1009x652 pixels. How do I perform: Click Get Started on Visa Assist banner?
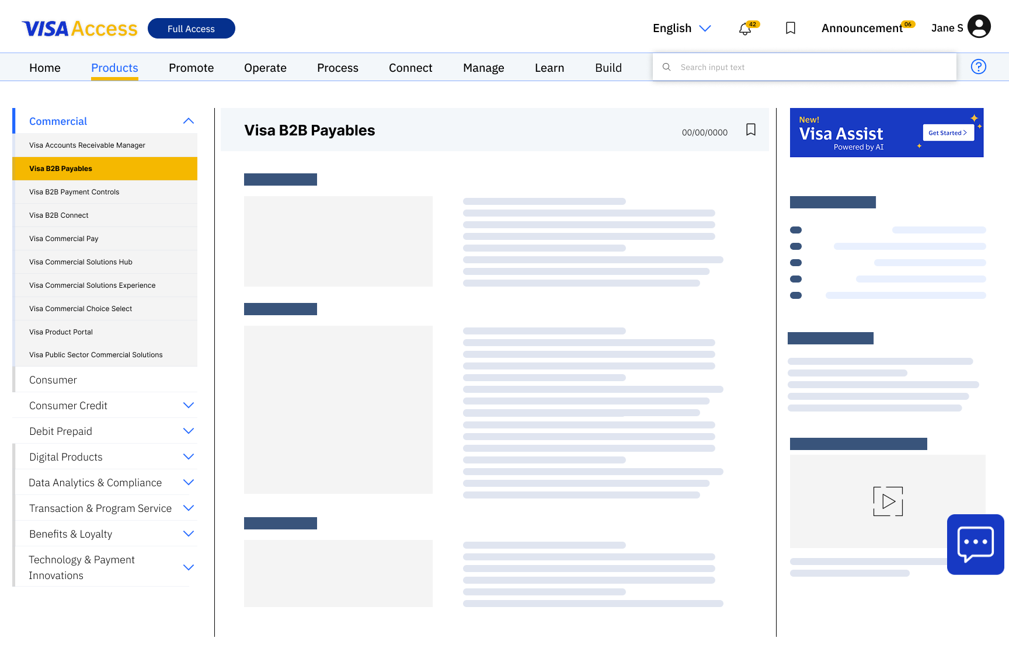pyautogui.click(x=948, y=133)
